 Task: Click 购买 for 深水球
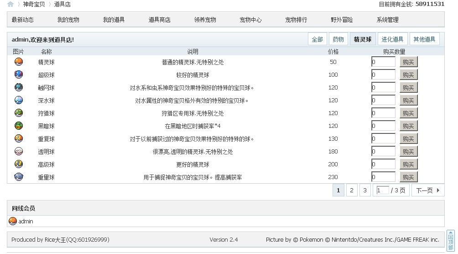(408, 101)
